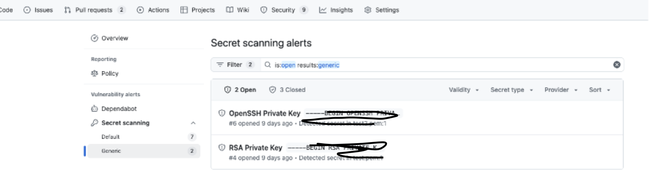
Task: Show the 3 Closed alerts
Action: click(x=287, y=90)
